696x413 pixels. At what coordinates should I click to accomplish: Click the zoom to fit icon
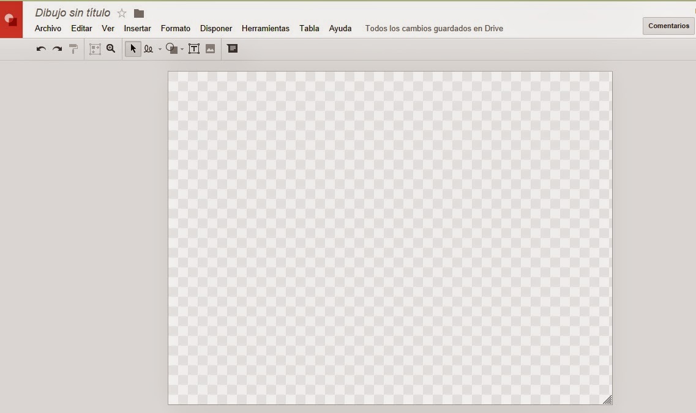[x=95, y=49]
